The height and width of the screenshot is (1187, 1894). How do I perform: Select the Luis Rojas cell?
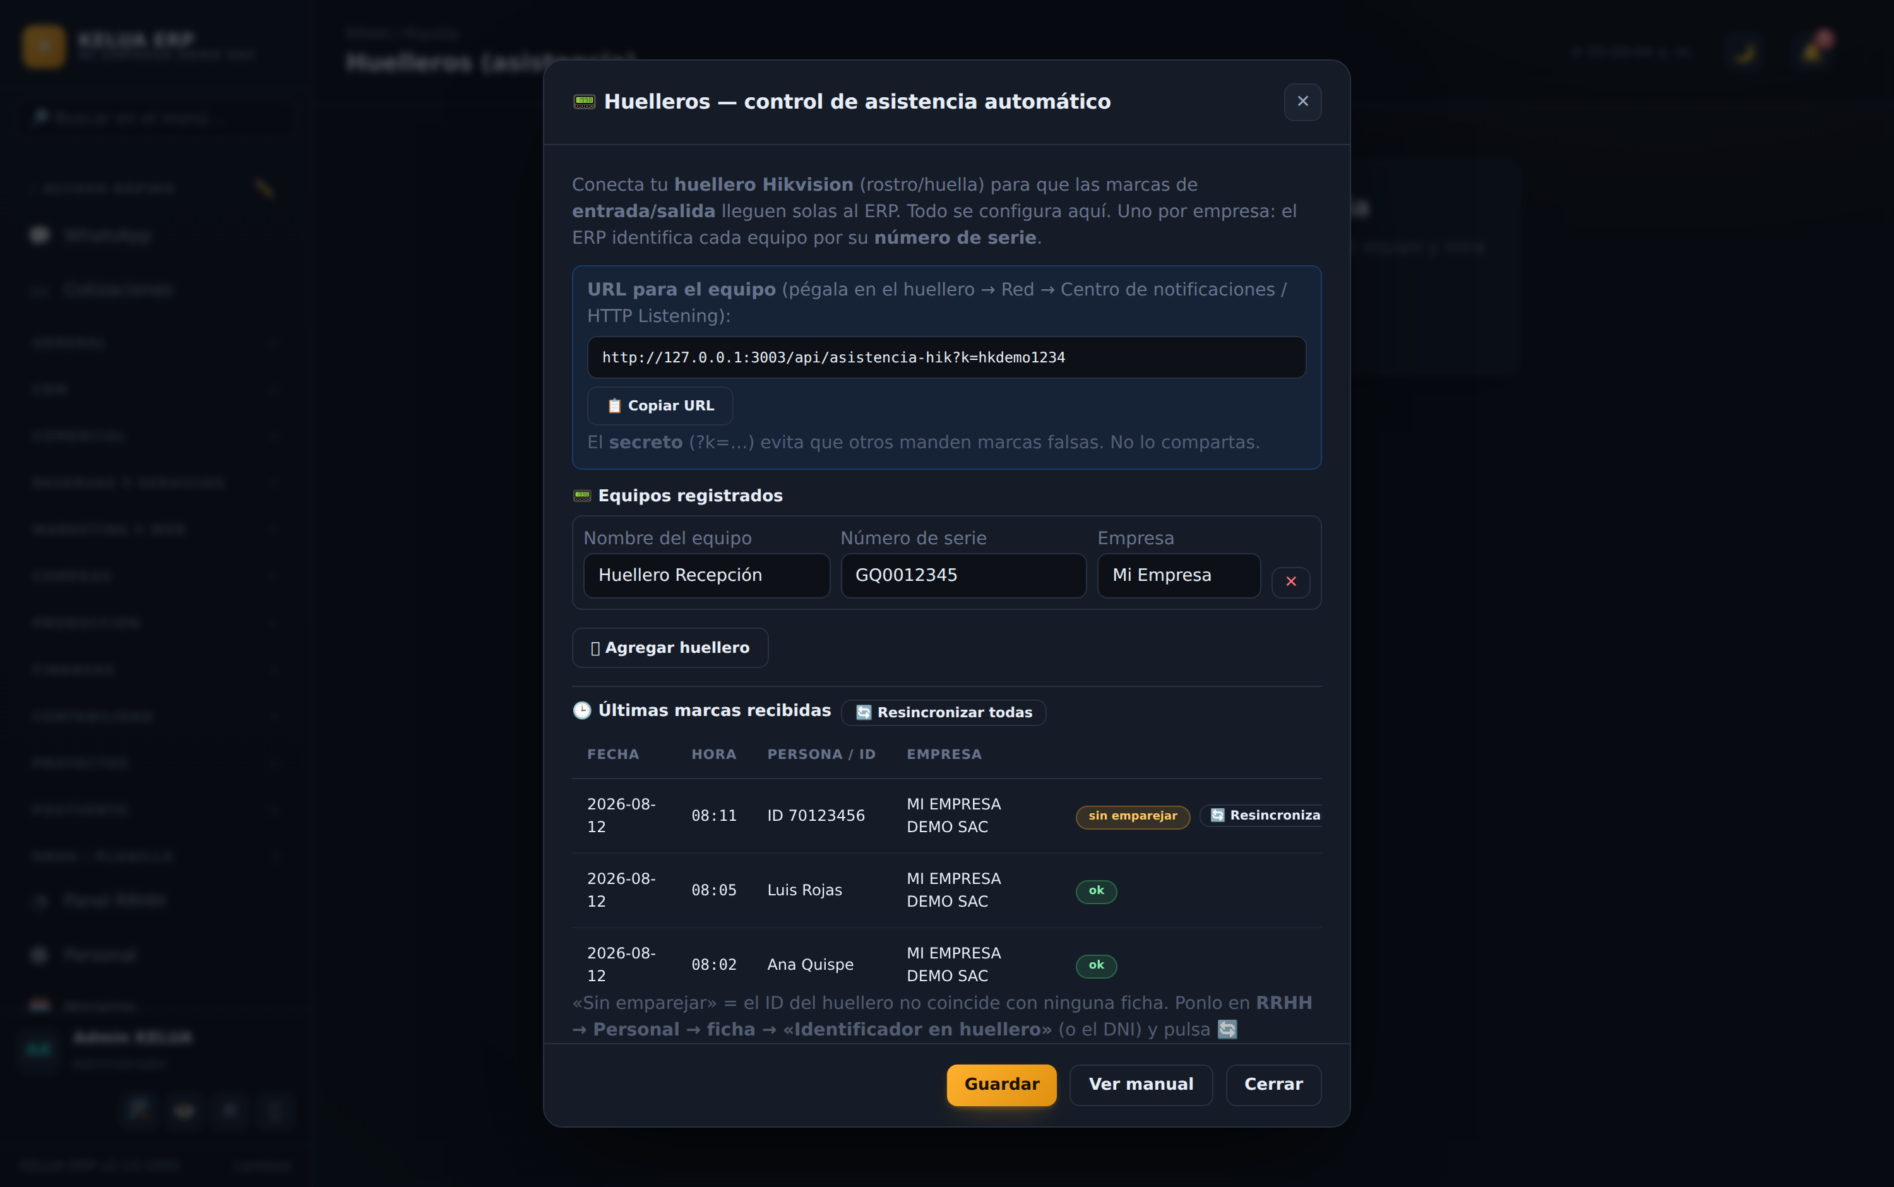click(804, 890)
